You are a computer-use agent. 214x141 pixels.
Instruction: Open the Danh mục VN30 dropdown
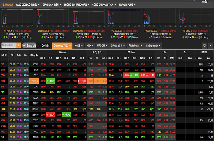pos(62,46)
